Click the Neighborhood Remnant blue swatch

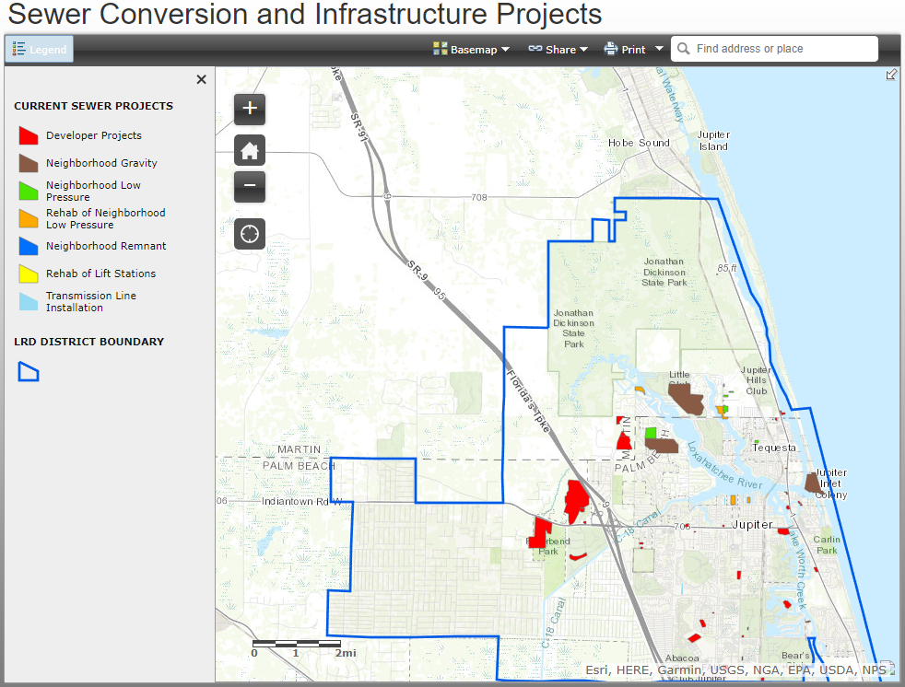[x=29, y=246]
